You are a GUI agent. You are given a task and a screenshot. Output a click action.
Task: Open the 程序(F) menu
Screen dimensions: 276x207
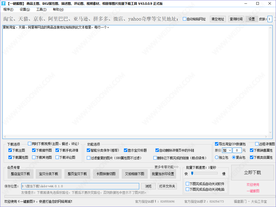coord(8,9)
